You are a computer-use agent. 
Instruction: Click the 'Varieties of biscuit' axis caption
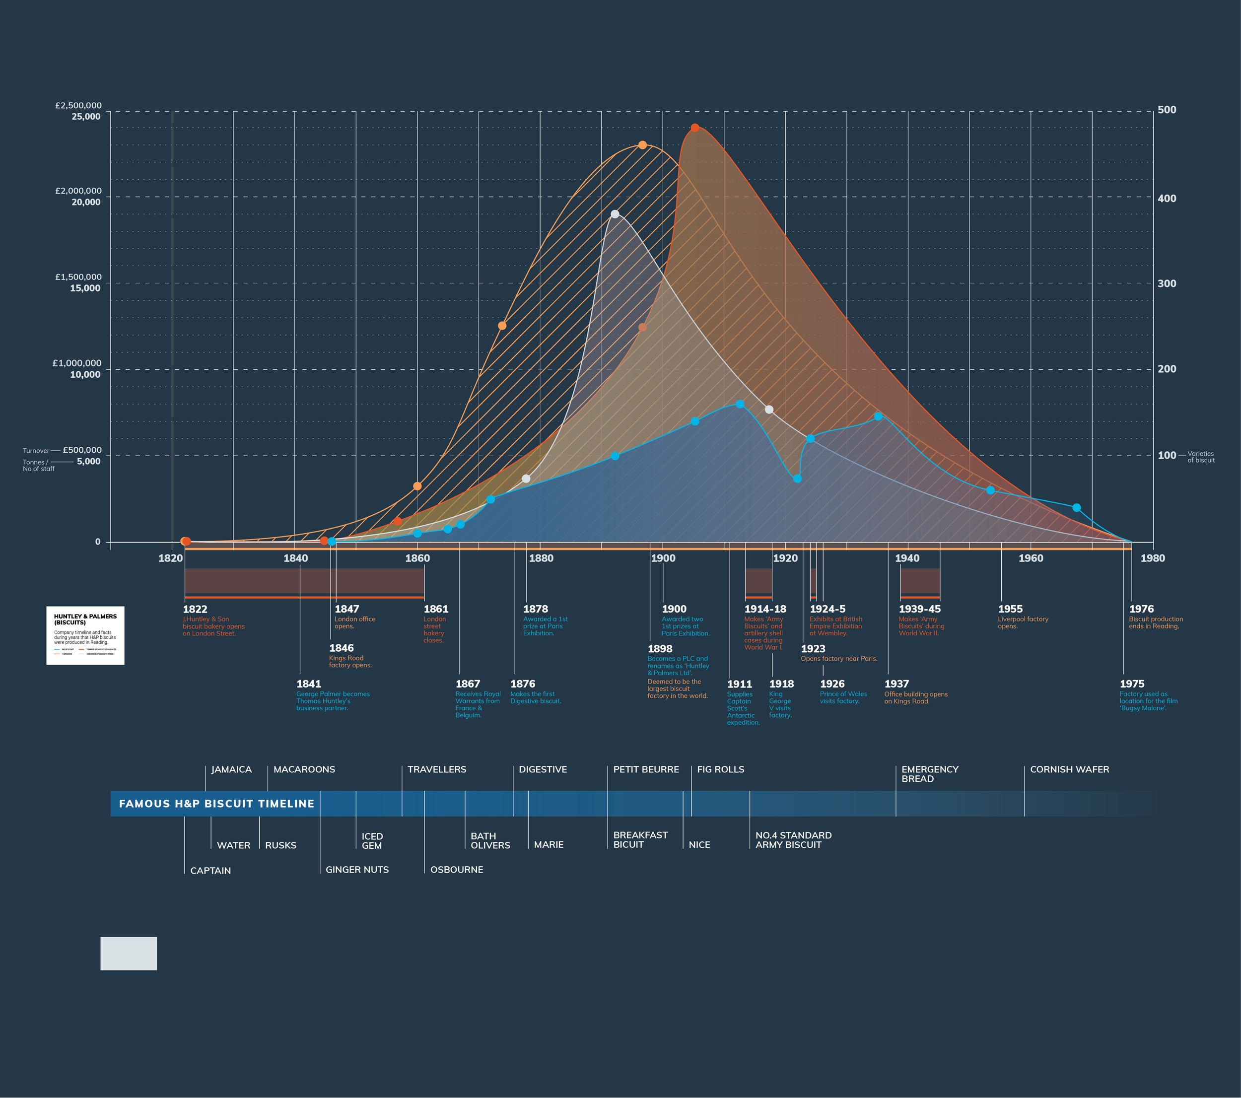coord(1200,457)
